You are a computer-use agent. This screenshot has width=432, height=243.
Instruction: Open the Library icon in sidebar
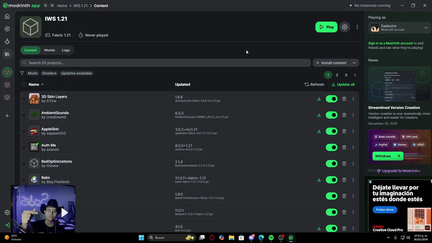coord(7,54)
